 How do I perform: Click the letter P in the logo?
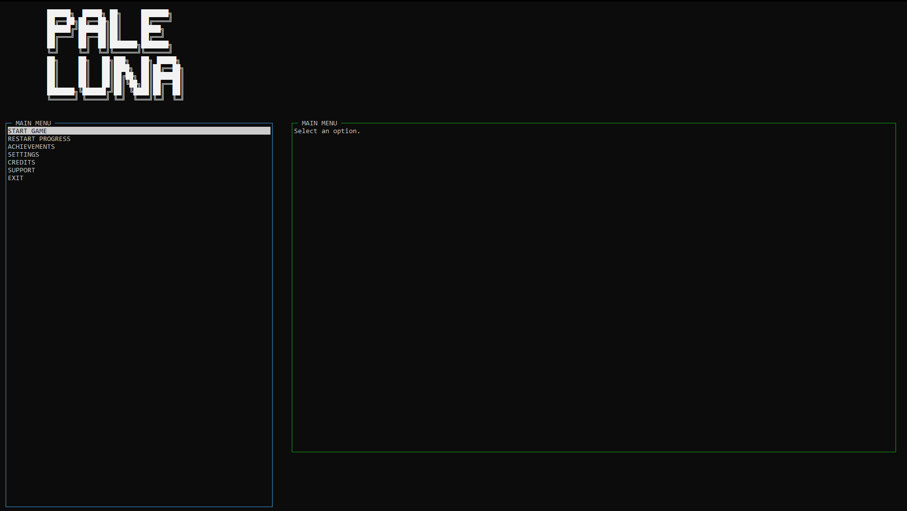point(62,31)
